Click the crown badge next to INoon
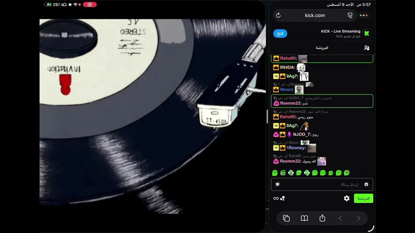The image size is (415, 233). (x=276, y=89)
